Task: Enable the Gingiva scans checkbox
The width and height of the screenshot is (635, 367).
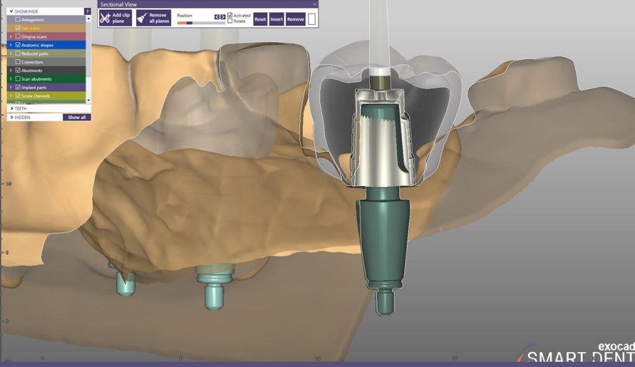Action: pos(18,37)
